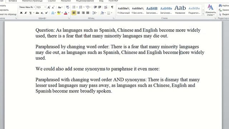This screenshot has width=229, height=129.
Task: Open the Ссылки tab
Action: (x=52, y=1)
